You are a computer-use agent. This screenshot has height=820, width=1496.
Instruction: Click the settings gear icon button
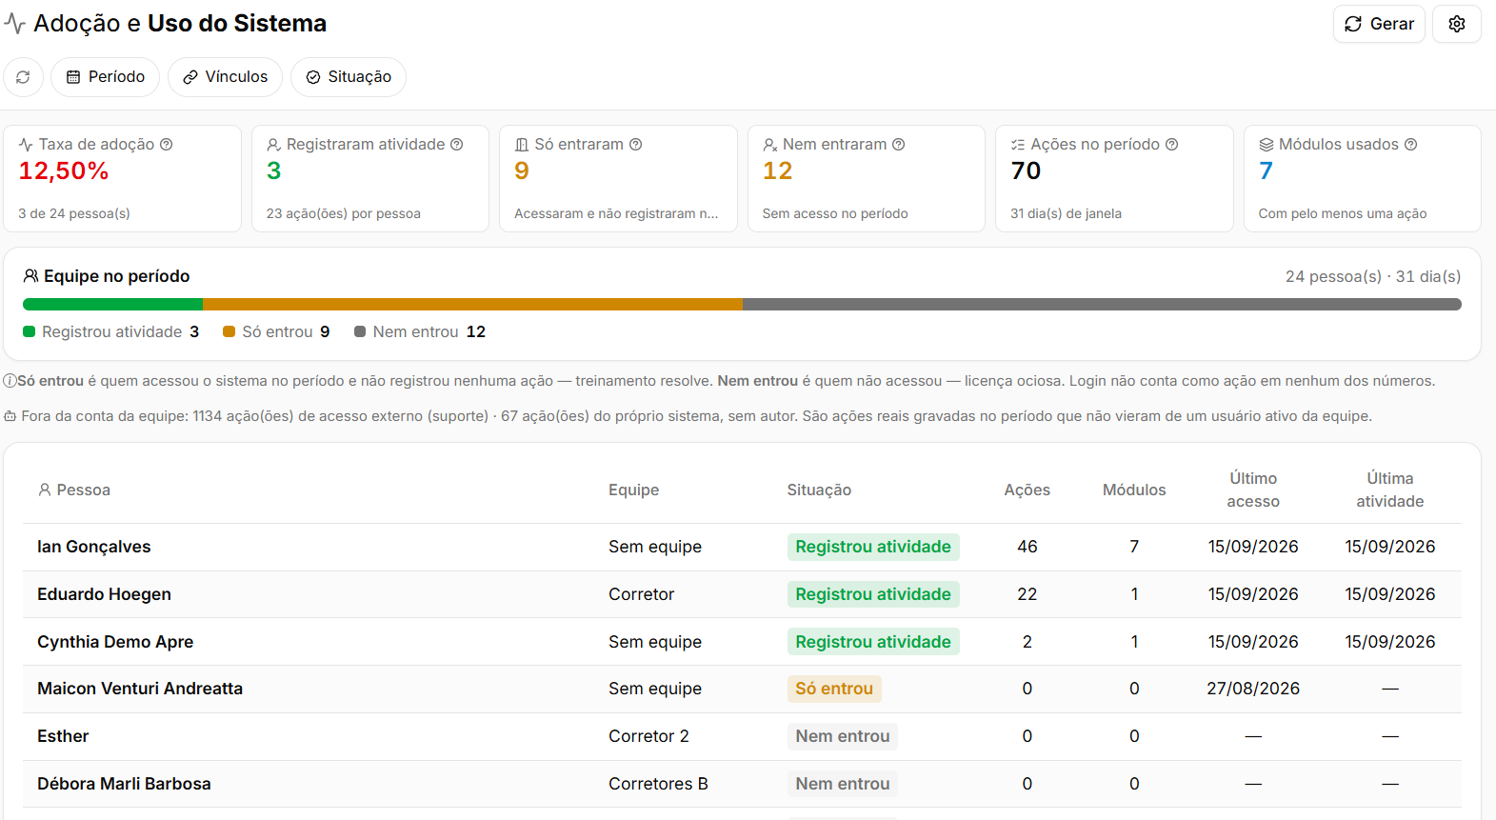pos(1456,24)
